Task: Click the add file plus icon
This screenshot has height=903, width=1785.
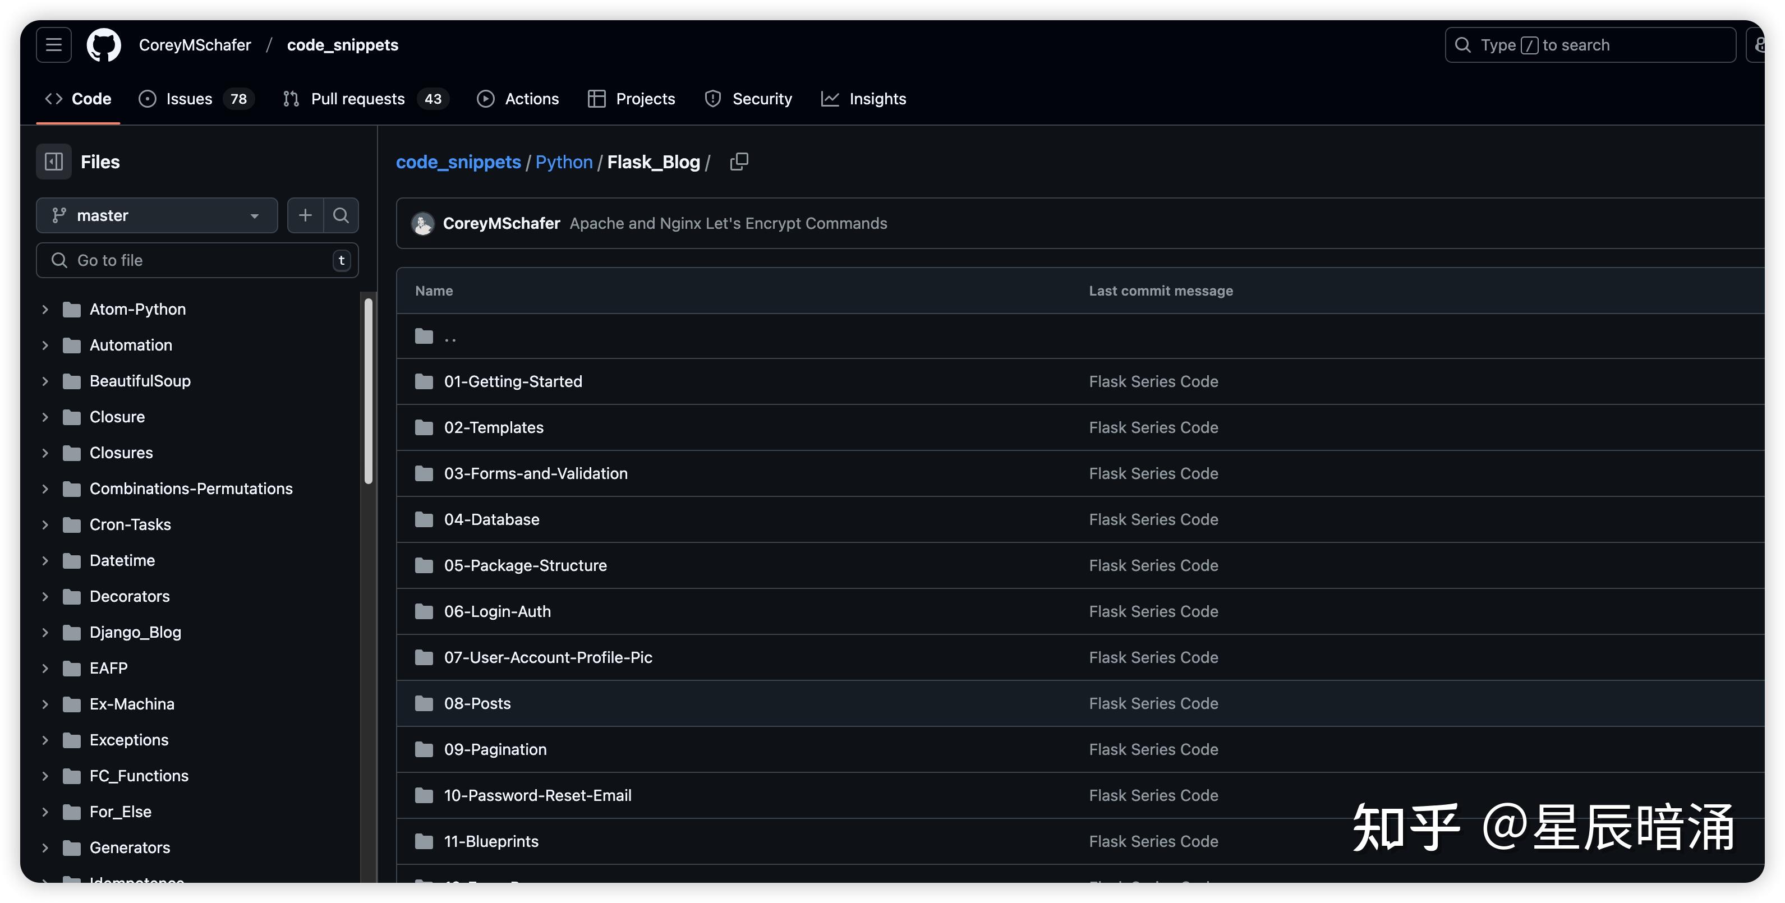Action: pyautogui.click(x=305, y=215)
